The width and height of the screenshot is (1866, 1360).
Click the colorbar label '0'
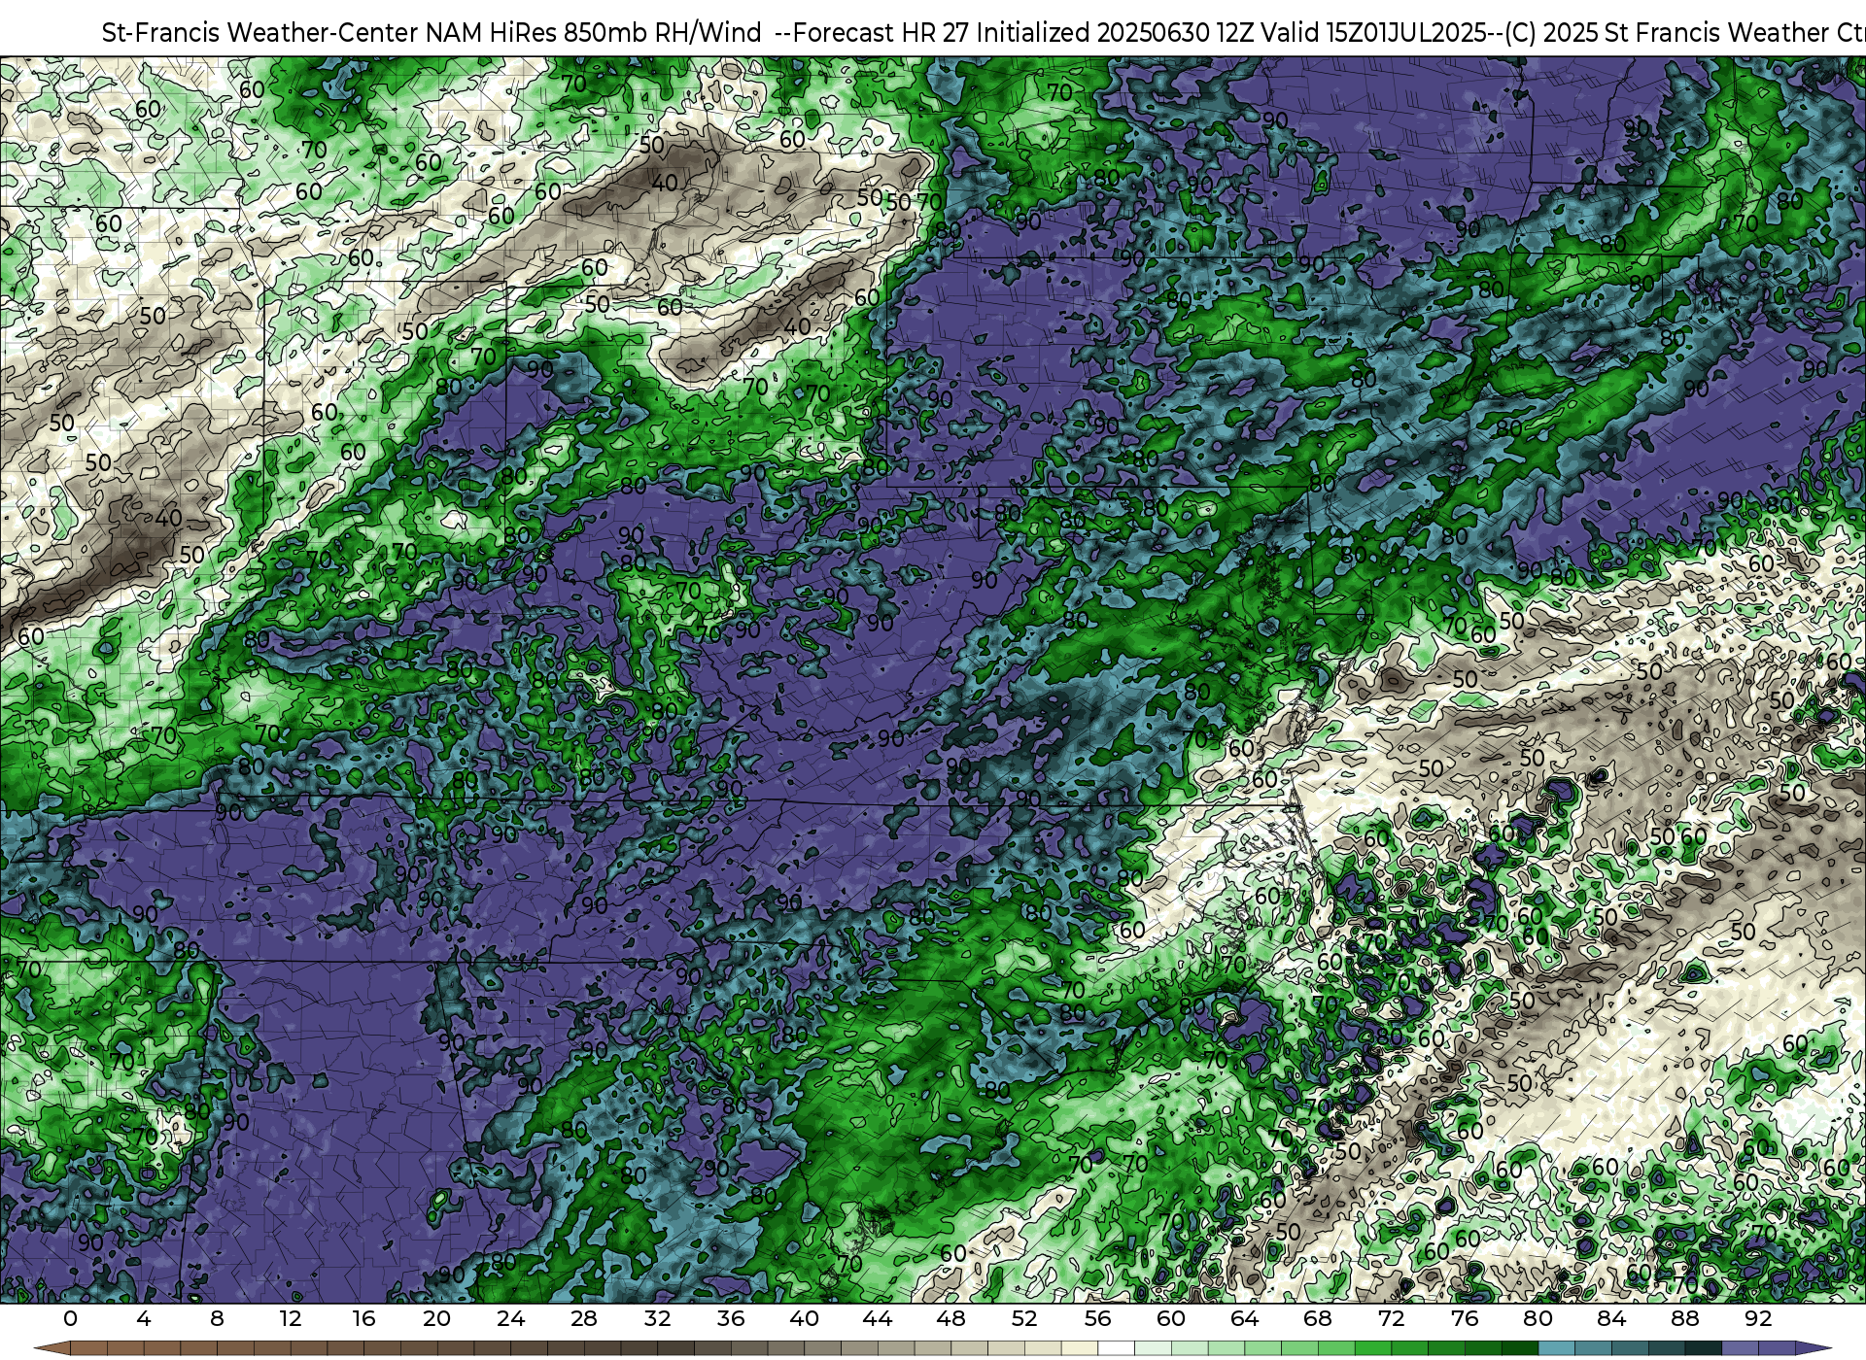pos(70,1318)
